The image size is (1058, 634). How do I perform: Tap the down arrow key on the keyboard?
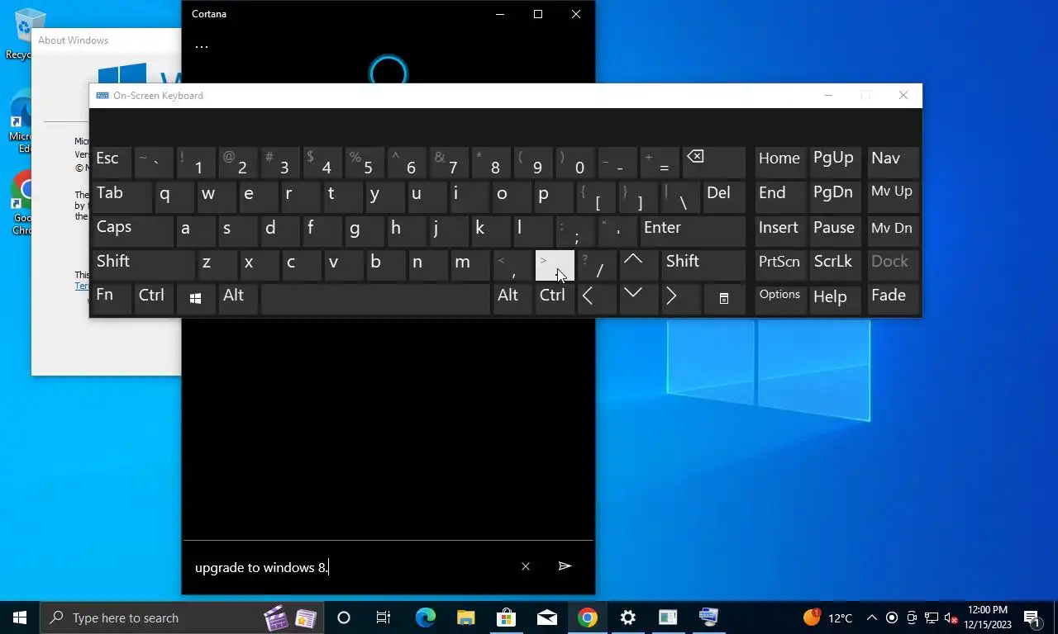tap(637, 299)
